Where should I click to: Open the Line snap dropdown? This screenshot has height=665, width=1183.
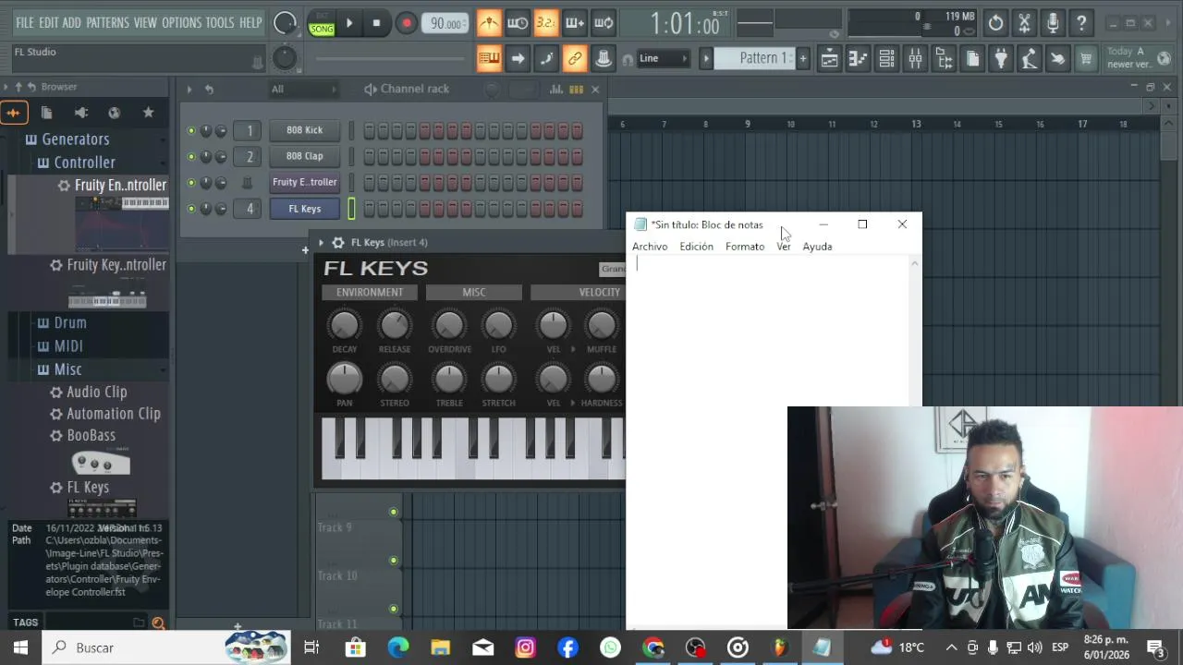click(664, 58)
